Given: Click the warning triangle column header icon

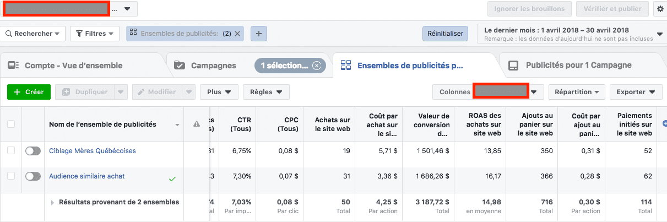Looking at the screenshot, I should point(197,124).
